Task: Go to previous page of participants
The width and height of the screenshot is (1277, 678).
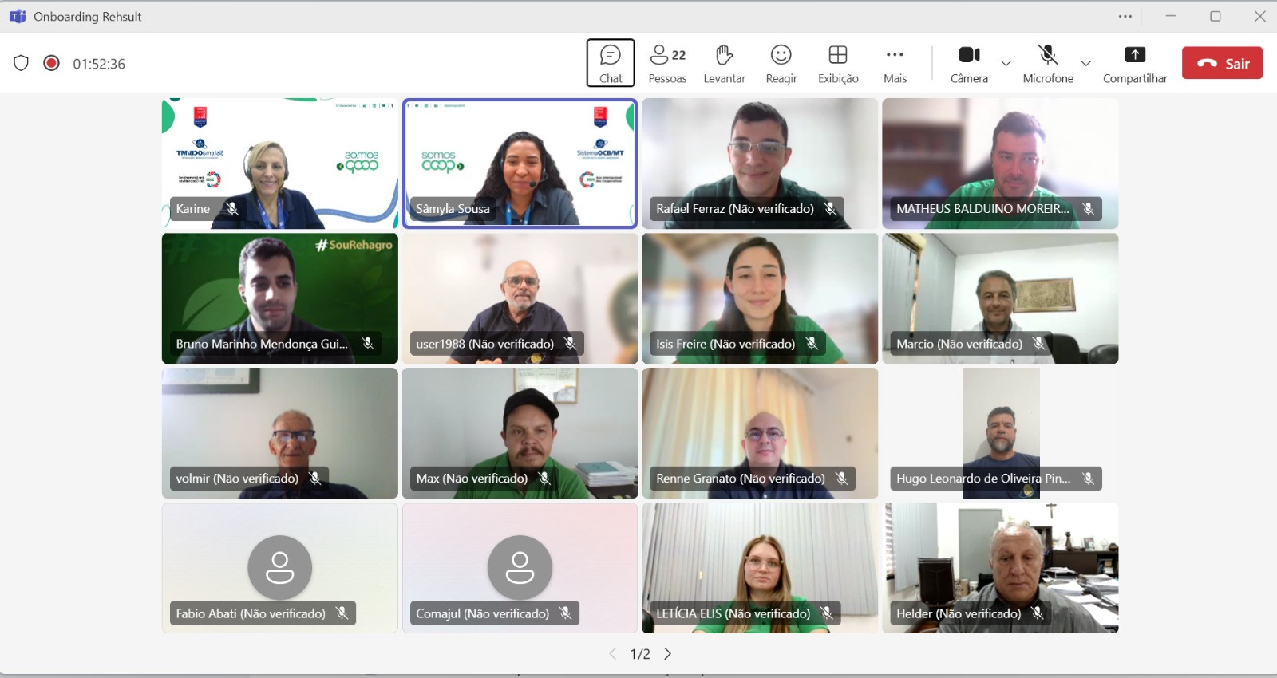Action: (x=613, y=654)
